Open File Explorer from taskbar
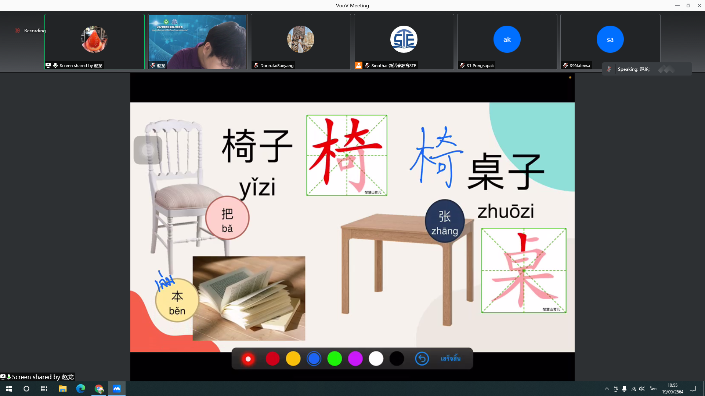 click(x=63, y=389)
